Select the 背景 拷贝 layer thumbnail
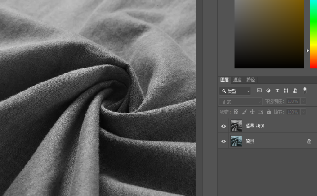The width and height of the screenshot is (317, 196). coord(236,126)
